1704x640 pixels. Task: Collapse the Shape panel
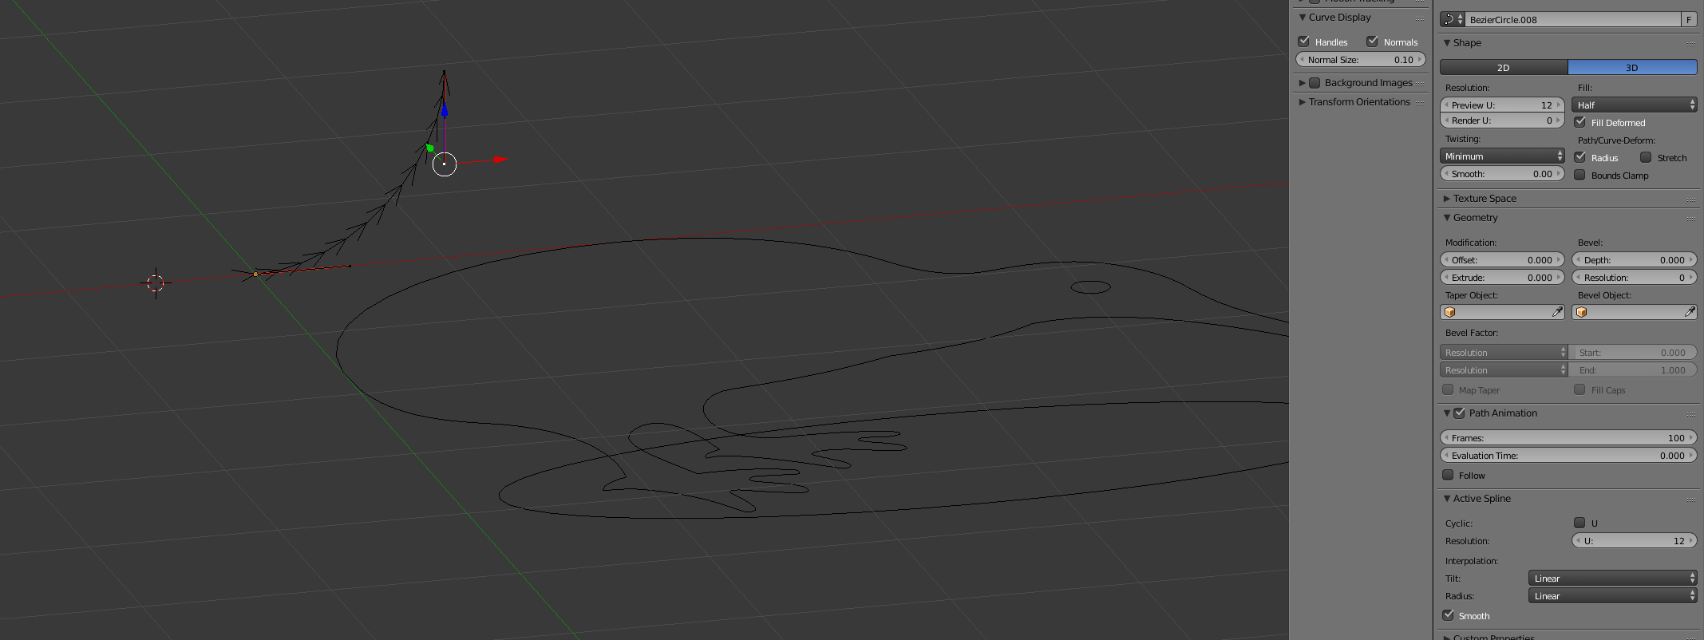click(x=1447, y=43)
